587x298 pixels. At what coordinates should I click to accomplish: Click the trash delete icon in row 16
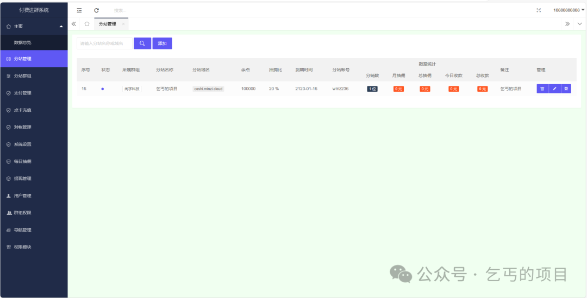pos(542,88)
